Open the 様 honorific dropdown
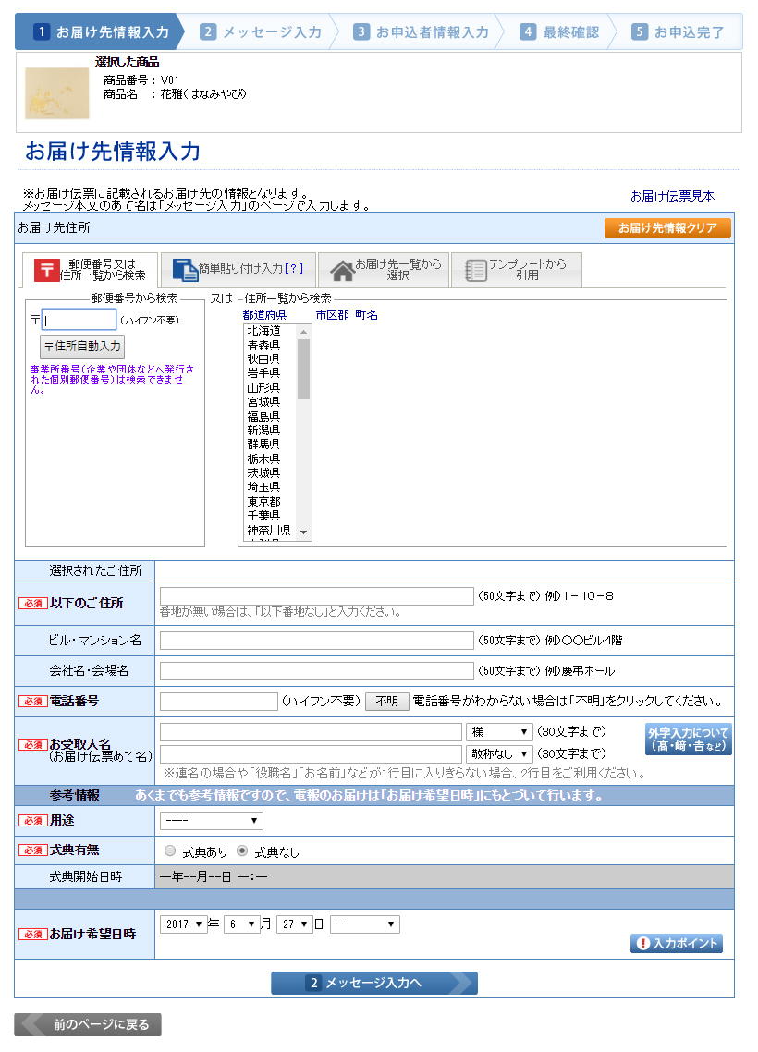The width and height of the screenshot is (758, 1052). click(x=499, y=732)
